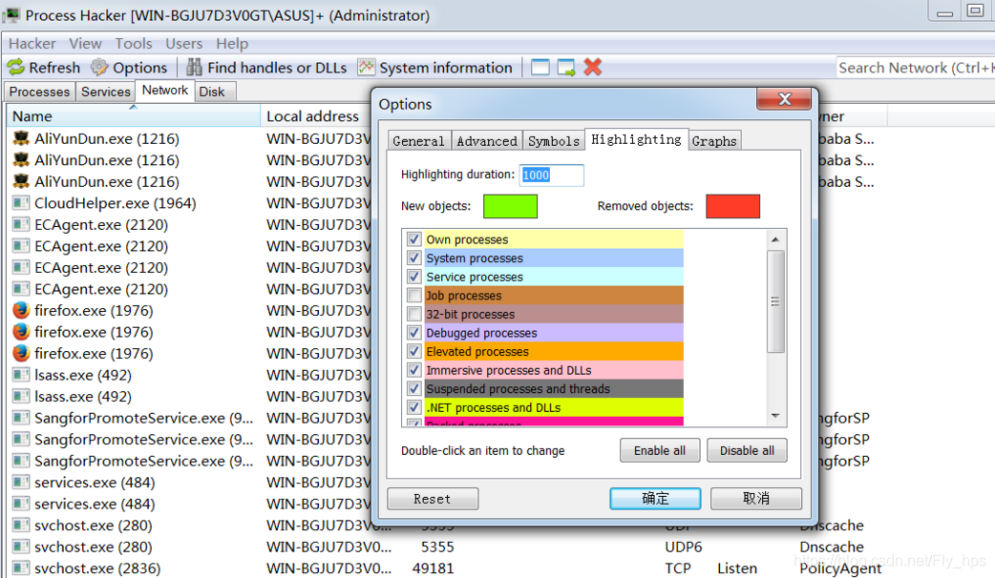Image resolution: width=995 pixels, height=578 pixels.
Task: Click the red X terminate toolbar icon
Action: [x=593, y=67]
